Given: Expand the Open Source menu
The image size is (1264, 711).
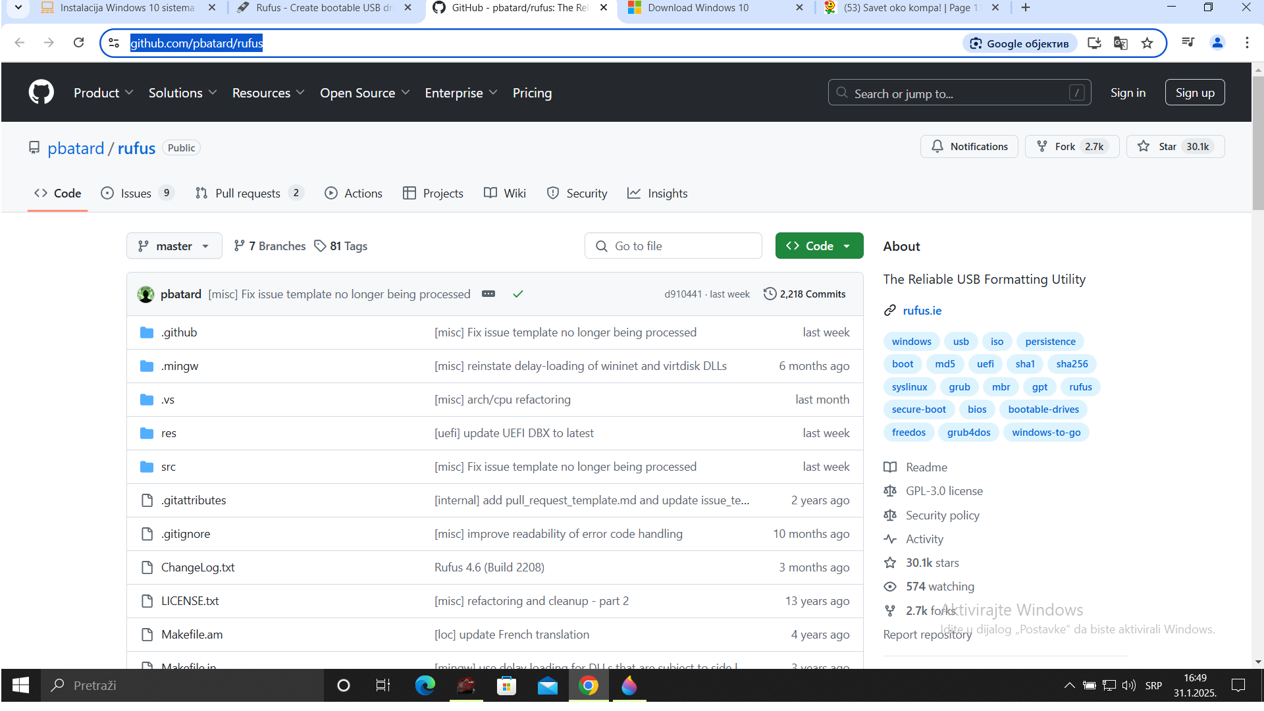Looking at the screenshot, I should coord(365,93).
